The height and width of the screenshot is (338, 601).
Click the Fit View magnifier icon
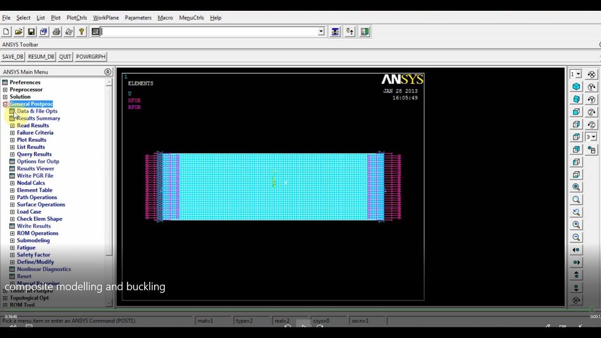click(576, 187)
